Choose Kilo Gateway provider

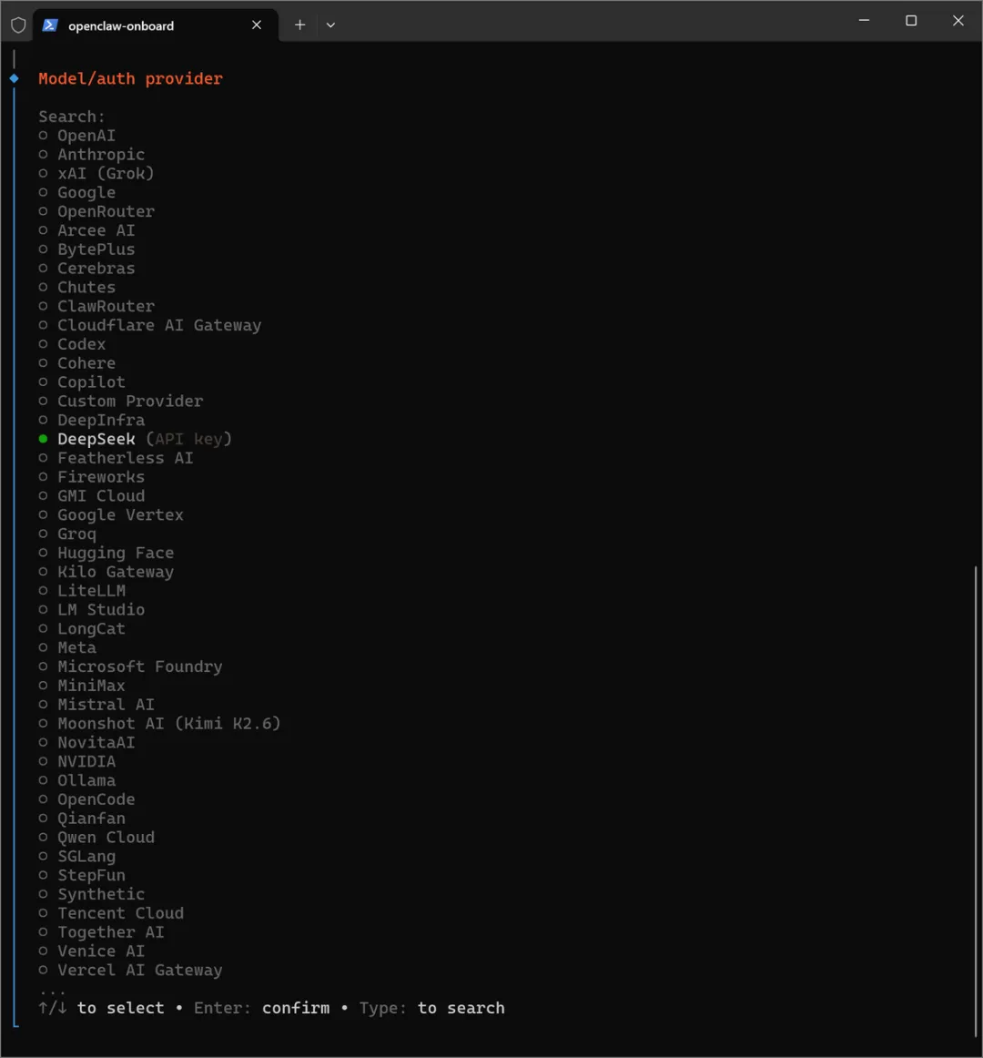click(x=106, y=572)
